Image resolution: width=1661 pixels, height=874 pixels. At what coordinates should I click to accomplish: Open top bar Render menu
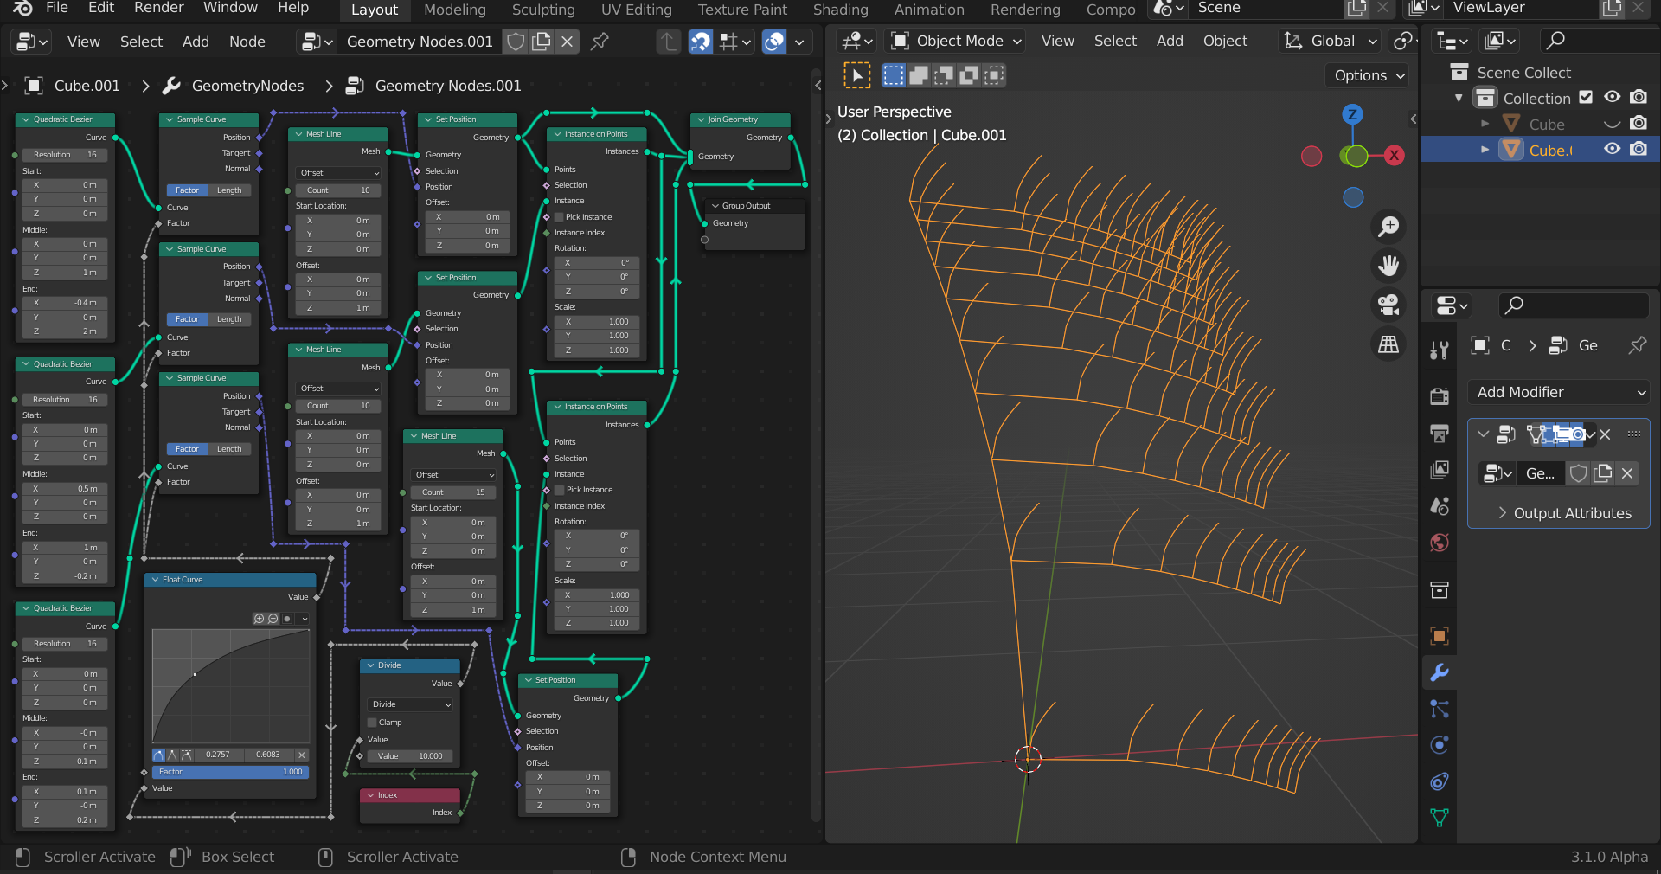point(158,8)
